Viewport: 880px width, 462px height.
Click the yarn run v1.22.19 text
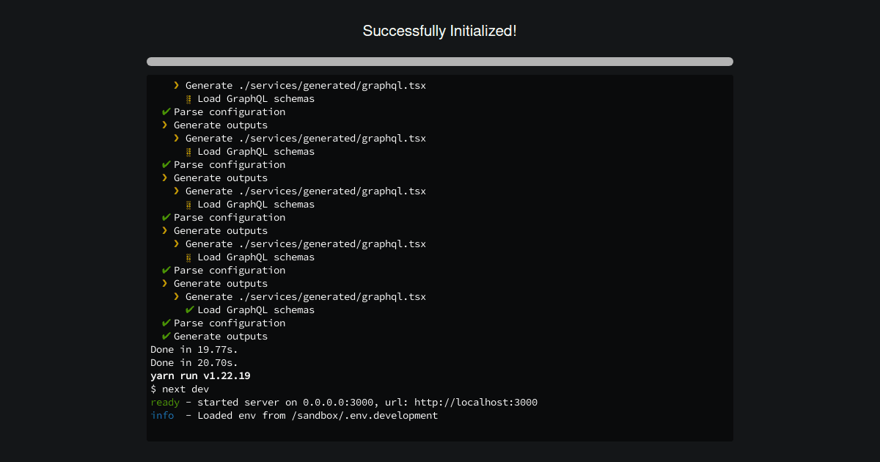pos(200,375)
